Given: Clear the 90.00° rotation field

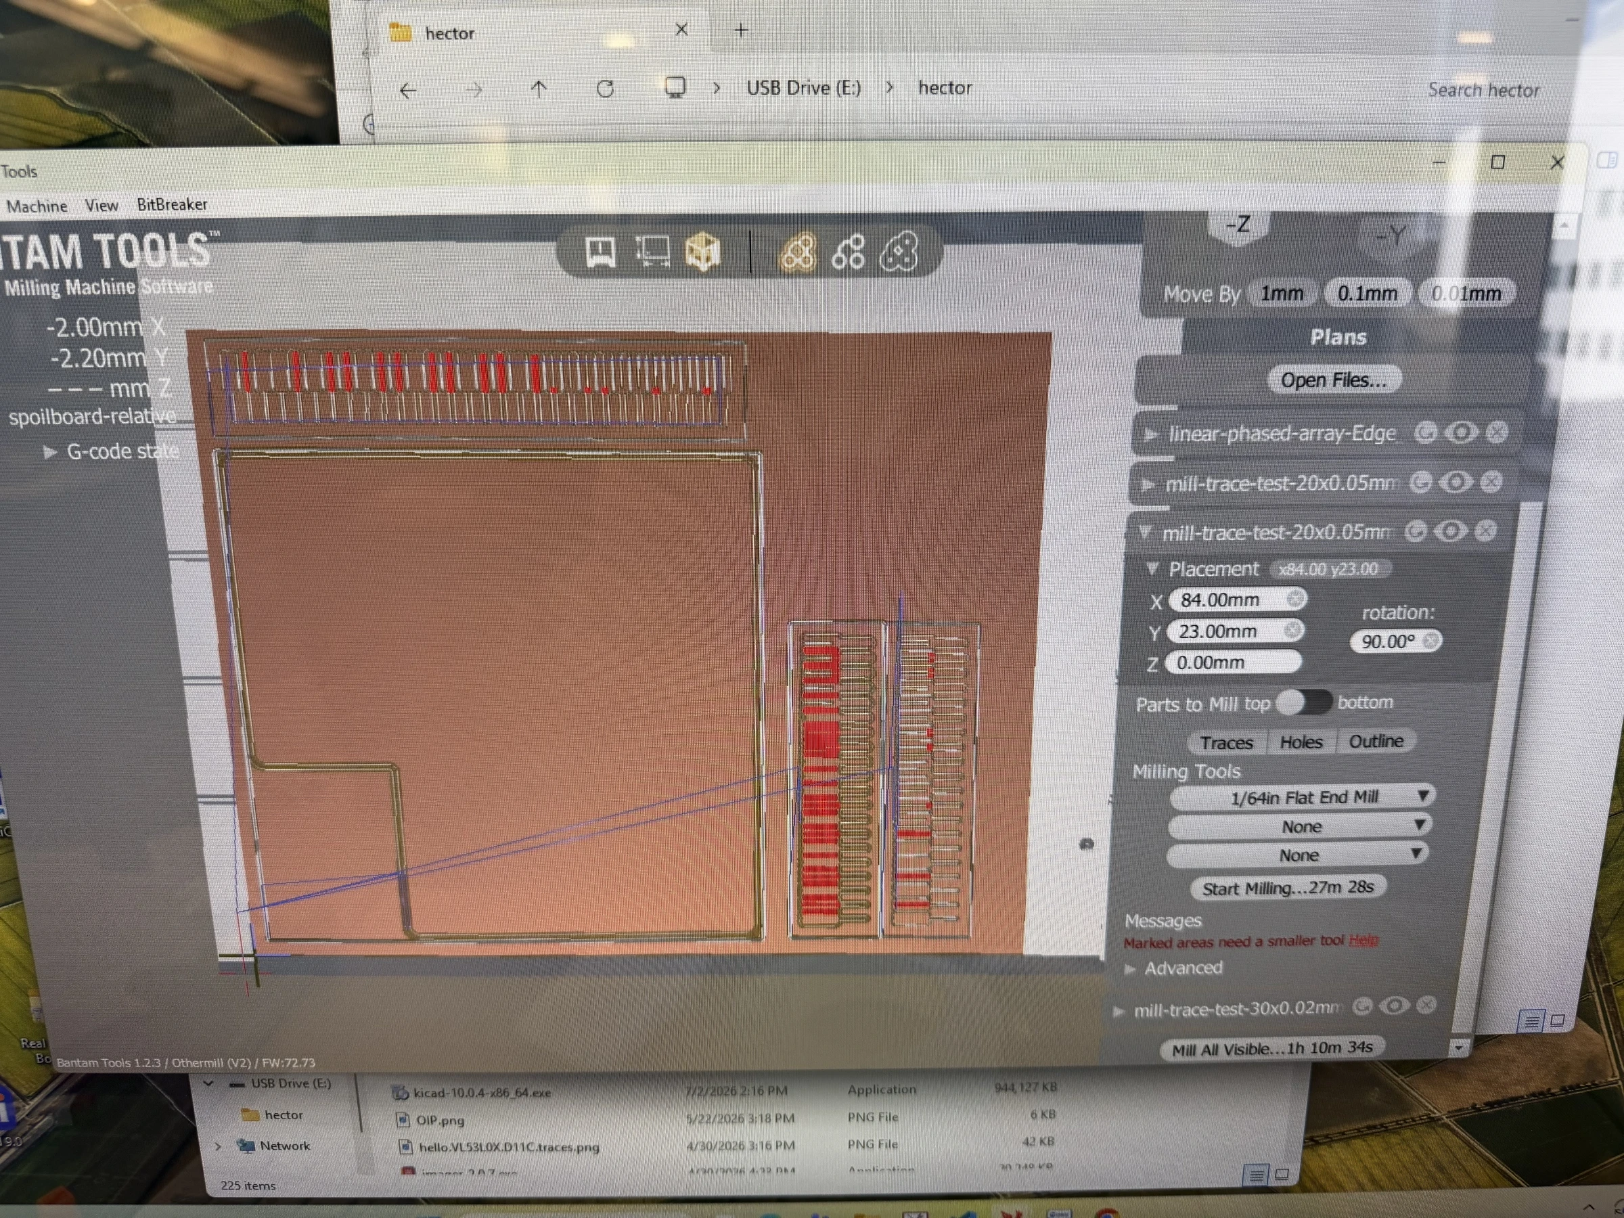Looking at the screenshot, I should point(1430,641).
